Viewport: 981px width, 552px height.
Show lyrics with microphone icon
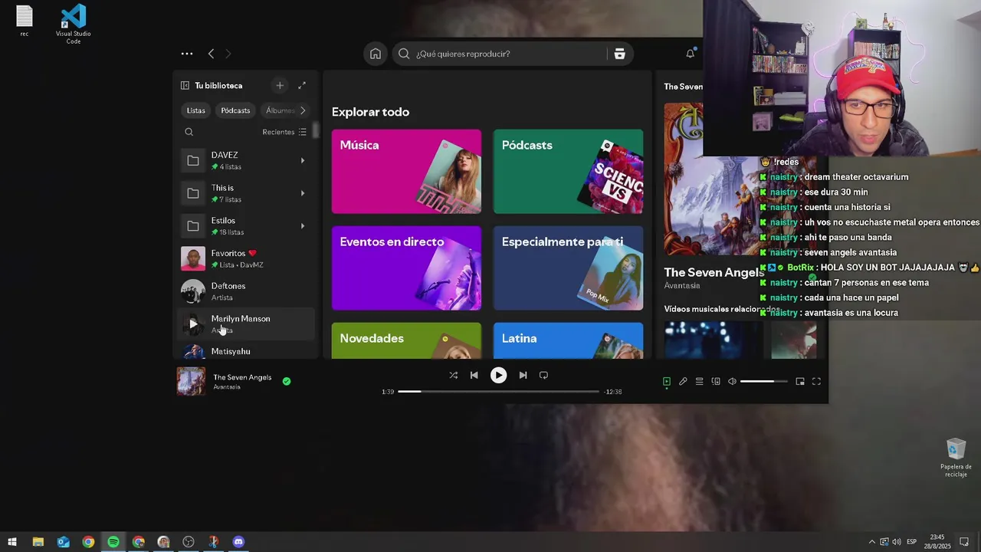click(x=683, y=381)
